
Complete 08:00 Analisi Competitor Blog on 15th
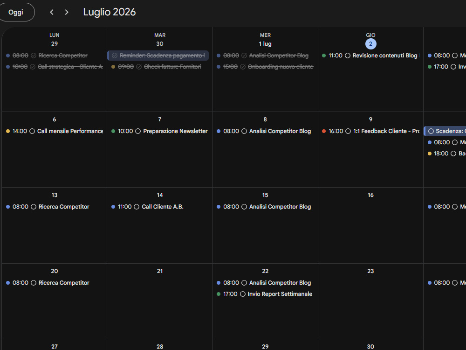pyautogui.click(x=244, y=207)
